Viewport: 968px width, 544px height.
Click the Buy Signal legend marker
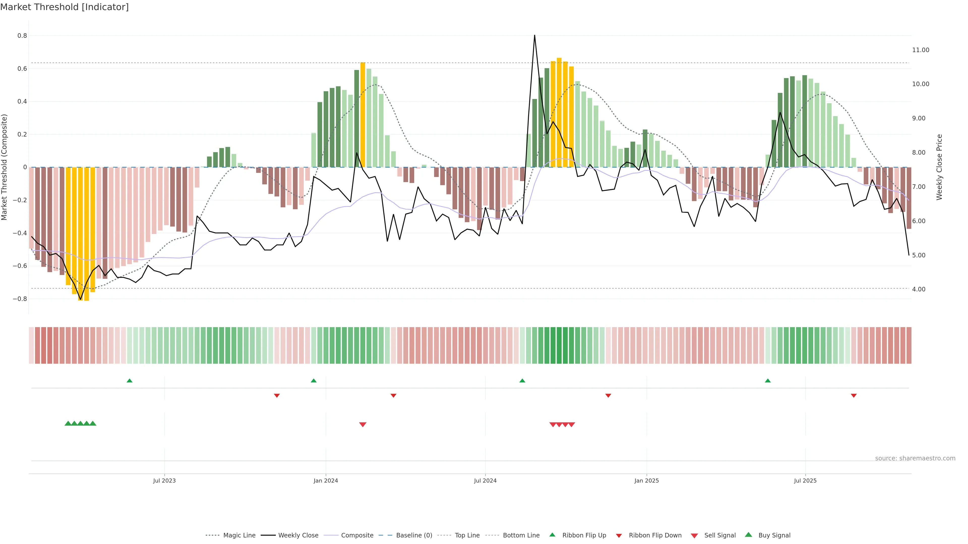click(x=748, y=535)
